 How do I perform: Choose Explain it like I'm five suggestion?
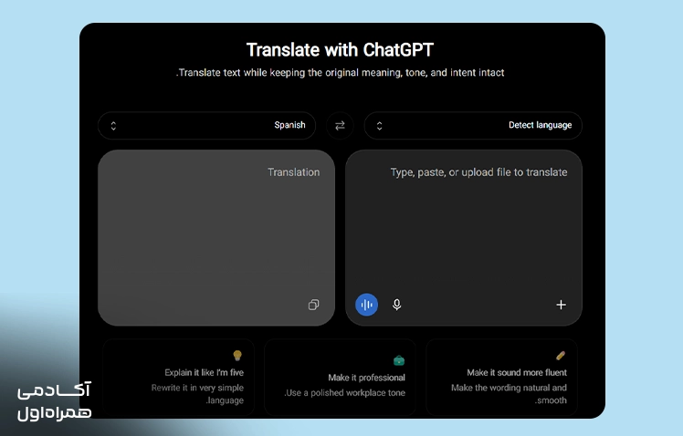pyautogui.click(x=179, y=378)
